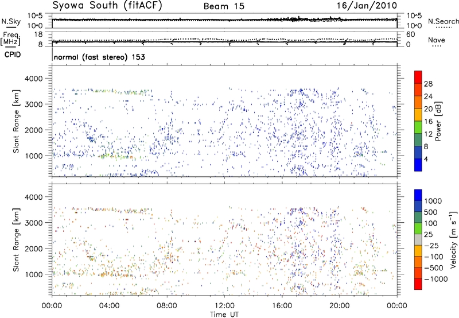Select the 'N.Search' dotted-line legend label
The width and height of the screenshot is (459, 318).
coord(444,21)
